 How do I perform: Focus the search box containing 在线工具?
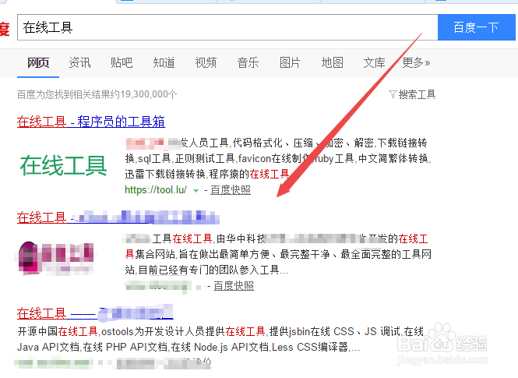(227, 27)
